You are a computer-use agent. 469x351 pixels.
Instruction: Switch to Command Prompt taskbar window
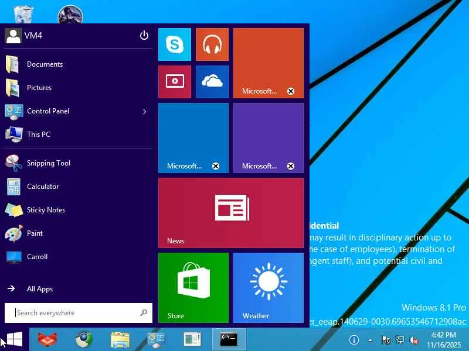229,340
